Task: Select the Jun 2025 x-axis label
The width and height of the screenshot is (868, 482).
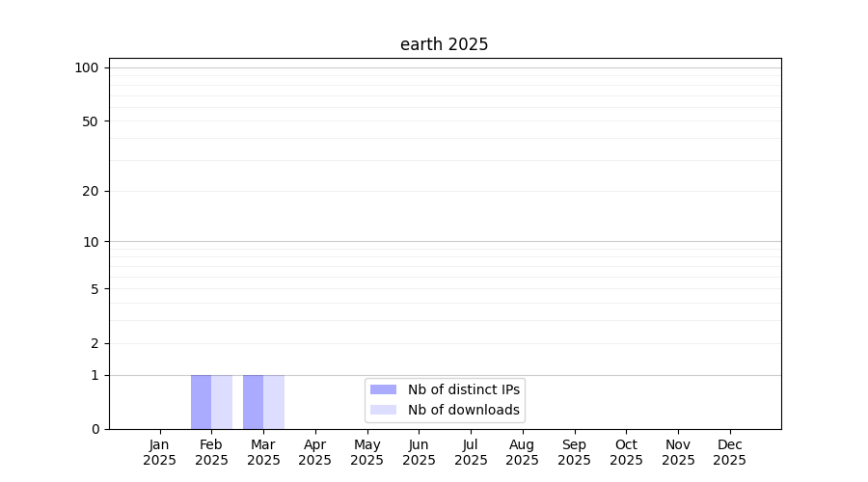Action: coord(419,452)
